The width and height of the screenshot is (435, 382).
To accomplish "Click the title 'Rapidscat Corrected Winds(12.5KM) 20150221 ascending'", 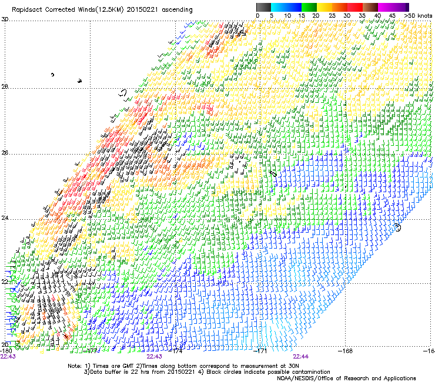I will click(102, 10).
